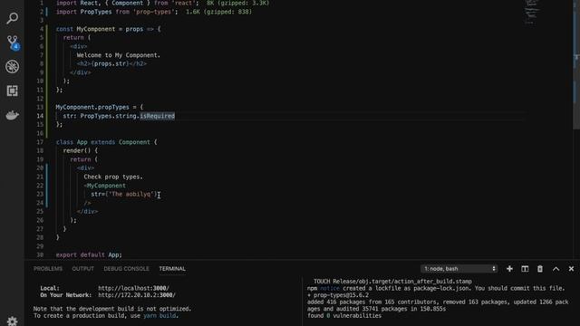
Task: Click 'export default App;' line
Action: coord(89,254)
